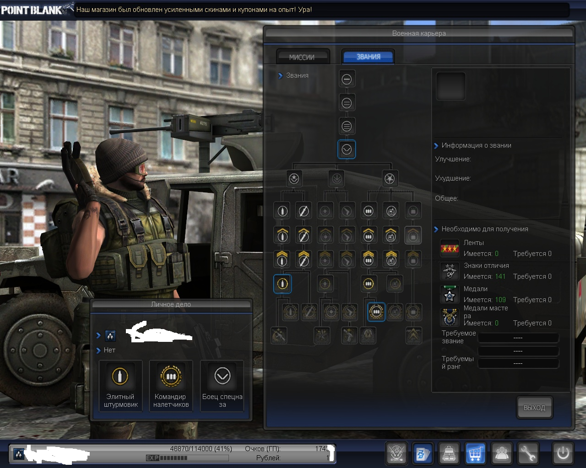Select the triple-bullet rank with double chevron
Viewport: 586px width, 468px height.
coord(368,259)
